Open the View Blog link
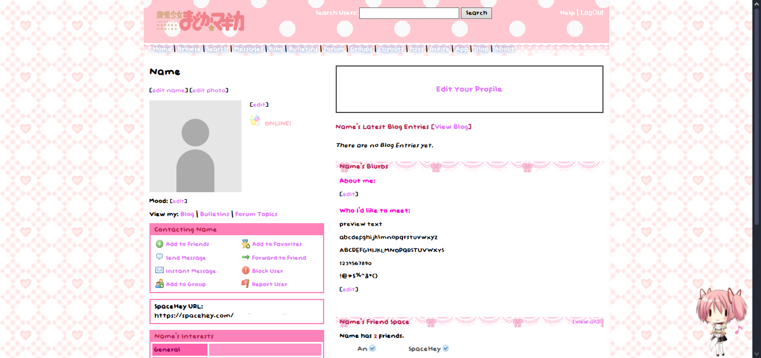 (x=452, y=127)
